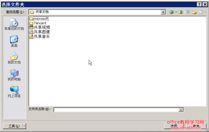Open My Recent Documents in the sidebar

coord(14,24)
